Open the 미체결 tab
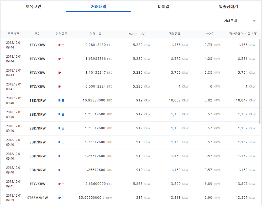This screenshot has height=205, width=262. 164,7
